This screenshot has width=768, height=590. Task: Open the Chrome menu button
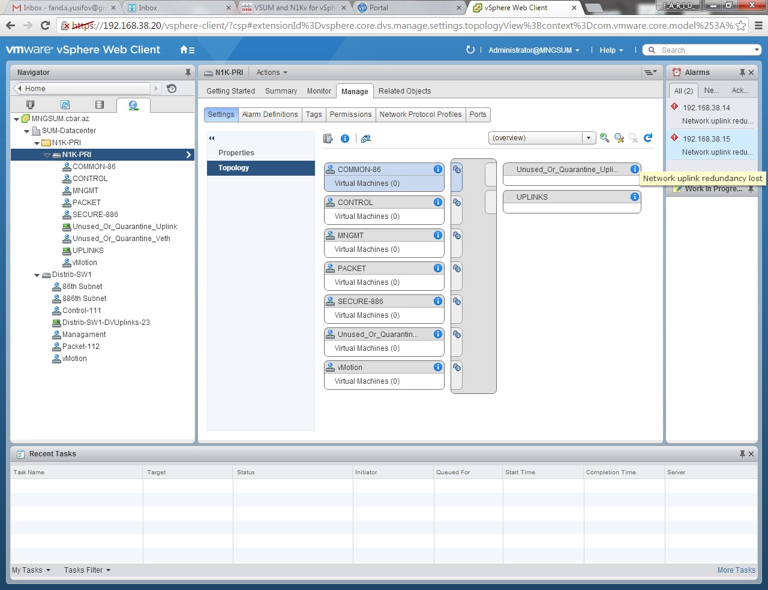pos(758,25)
